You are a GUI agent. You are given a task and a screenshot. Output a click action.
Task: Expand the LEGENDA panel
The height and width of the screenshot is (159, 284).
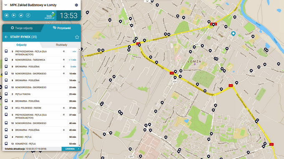tap(71, 149)
